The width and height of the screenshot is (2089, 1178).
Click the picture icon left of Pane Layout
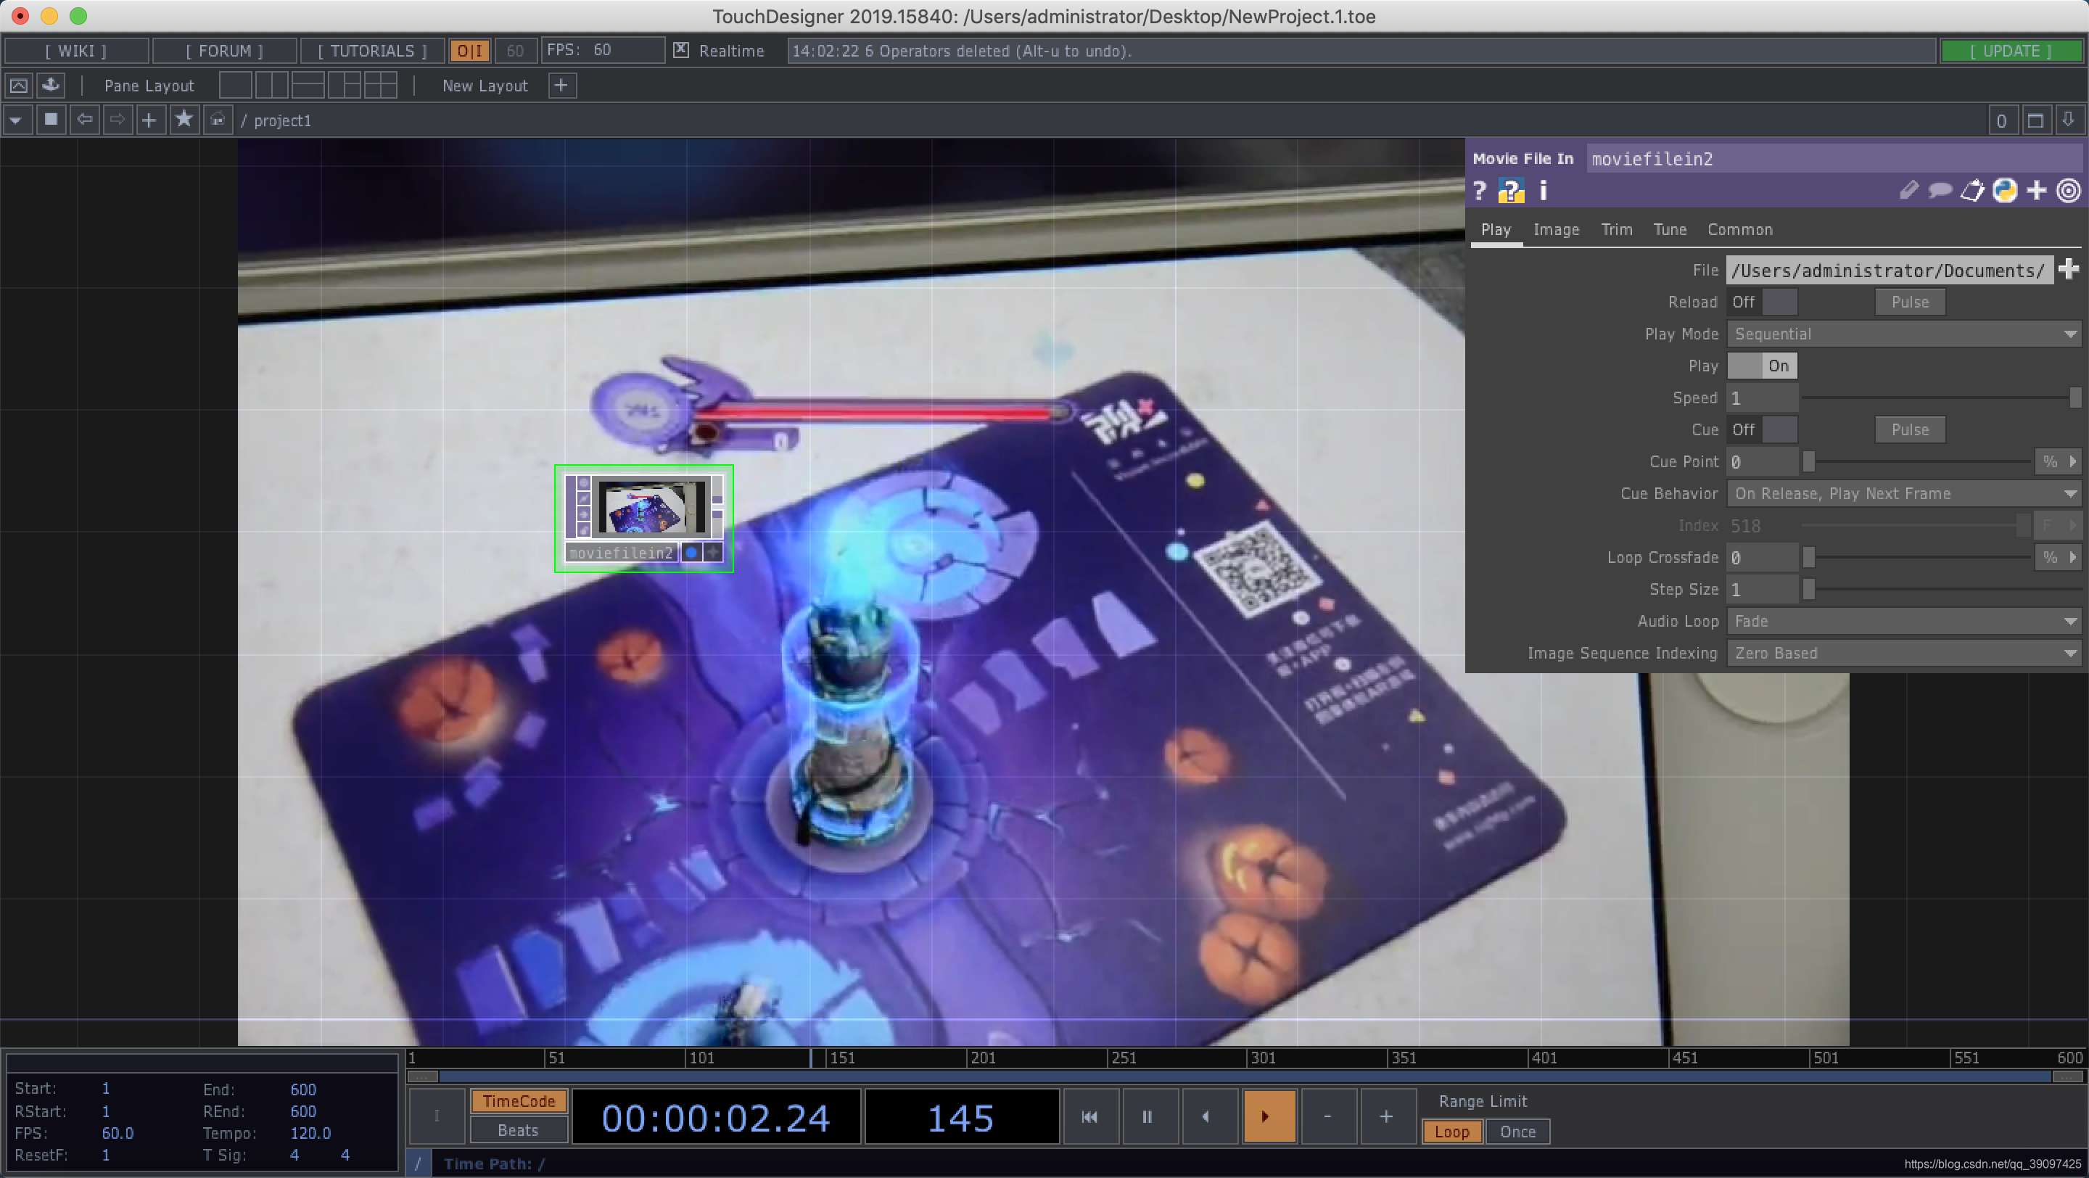coord(19,85)
